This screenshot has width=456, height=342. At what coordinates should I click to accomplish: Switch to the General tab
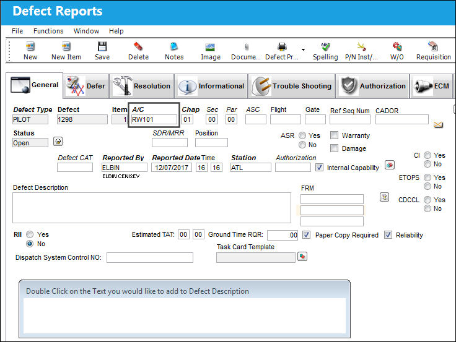tap(34, 85)
